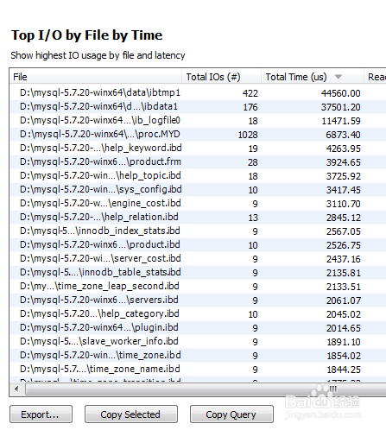The width and height of the screenshot is (386, 430).
Task: Click the Total Time (us) column header
Action: 313,77
